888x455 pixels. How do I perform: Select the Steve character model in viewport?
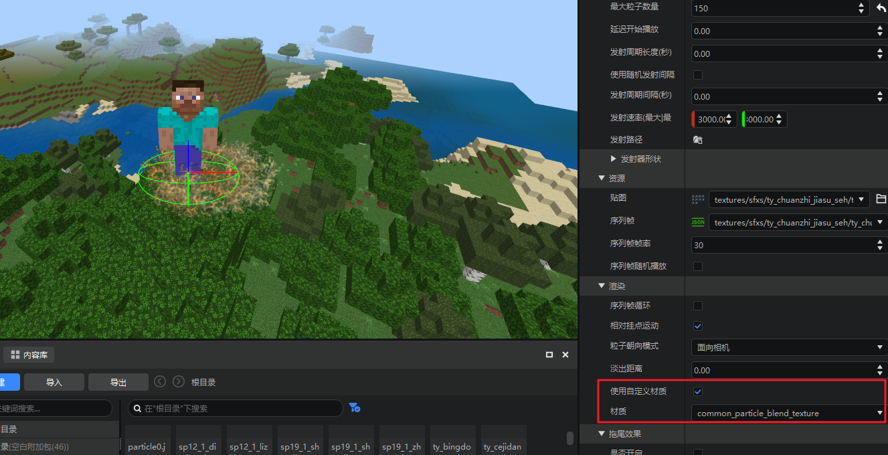pos(187,126)
